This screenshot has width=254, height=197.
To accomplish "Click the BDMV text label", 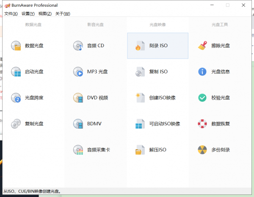I will (94, 124).
